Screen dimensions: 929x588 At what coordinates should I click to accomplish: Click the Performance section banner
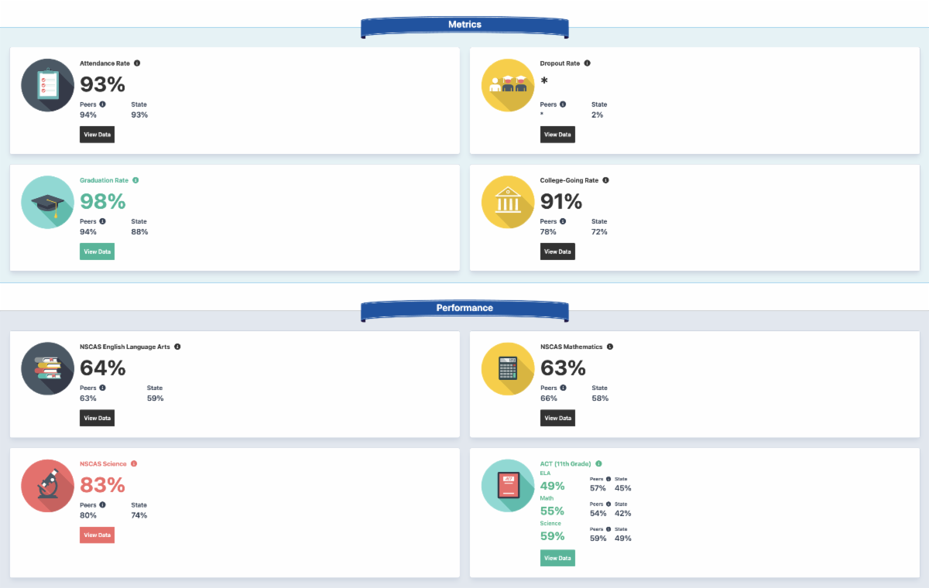click(464, 308)
